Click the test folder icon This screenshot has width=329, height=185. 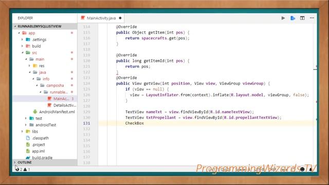click(31, 118)
